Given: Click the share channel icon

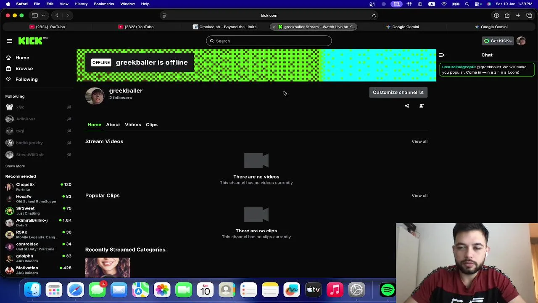Looking at the screenshot, I should click(407, 106).
